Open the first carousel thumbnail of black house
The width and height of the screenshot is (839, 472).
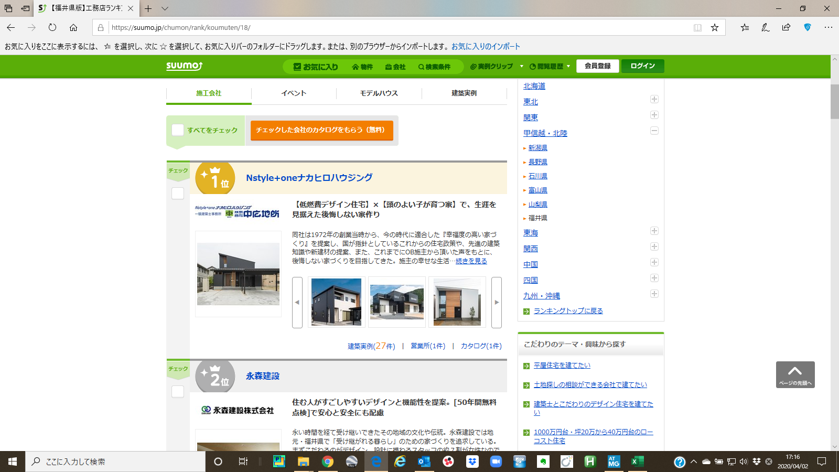[337, 302]
